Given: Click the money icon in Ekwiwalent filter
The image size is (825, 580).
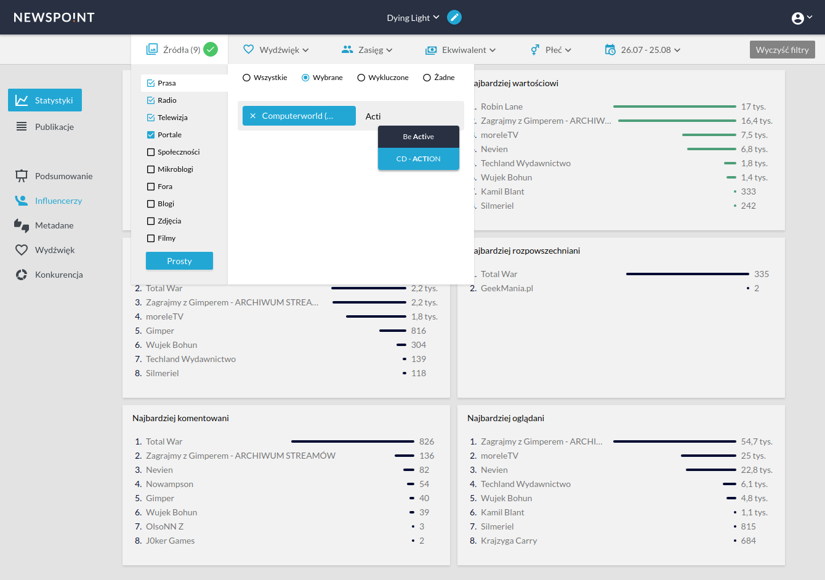Looking at the screenshot, I should (x=431, y=50).
